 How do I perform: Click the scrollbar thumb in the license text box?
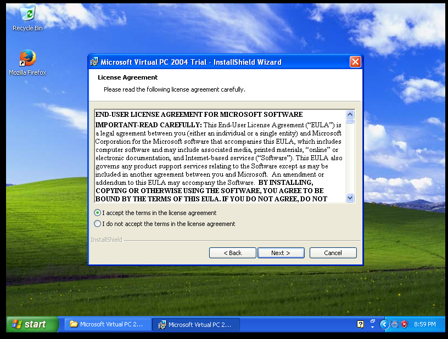350,121
